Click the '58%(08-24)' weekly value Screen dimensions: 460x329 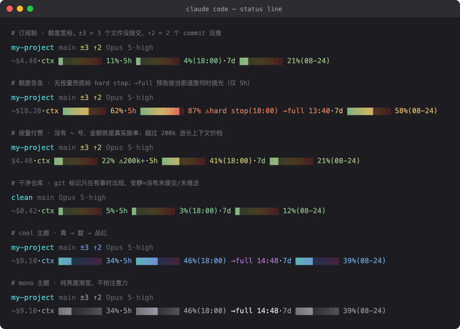coord(416,111)
